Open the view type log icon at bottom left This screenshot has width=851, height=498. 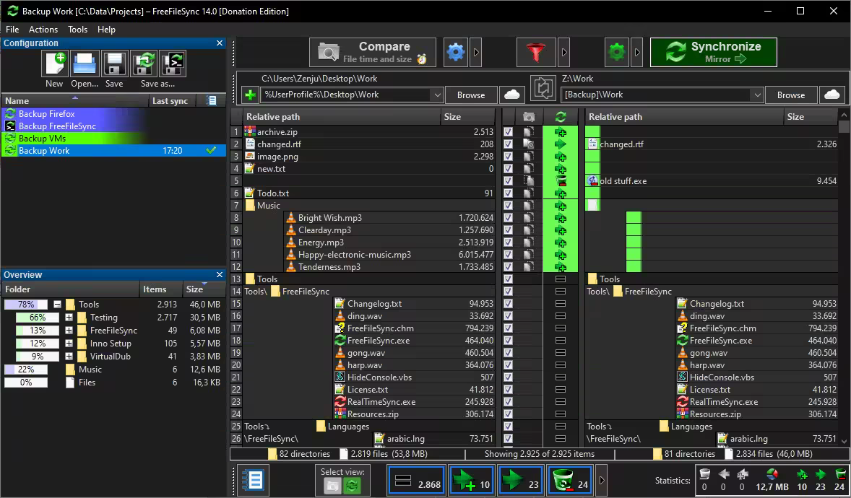(x=253, y=479)
